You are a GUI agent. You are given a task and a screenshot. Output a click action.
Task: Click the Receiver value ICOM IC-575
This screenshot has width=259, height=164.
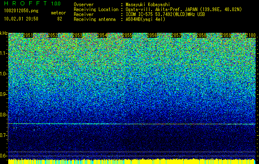(x=139, y=14)
